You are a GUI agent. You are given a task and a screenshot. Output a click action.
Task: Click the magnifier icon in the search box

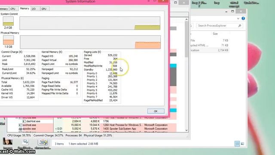(240, 26)
